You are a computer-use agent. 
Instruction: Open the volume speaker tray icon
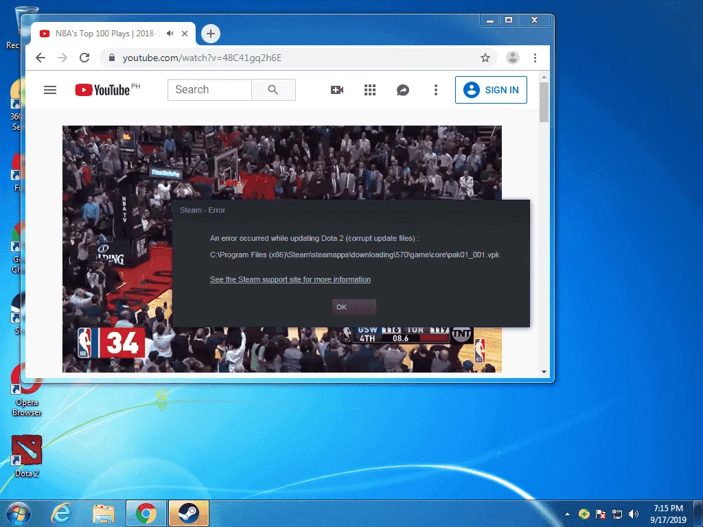[x=634, y=514]
